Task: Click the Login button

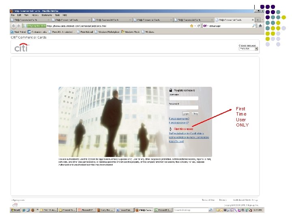Action: [x=186, y=114]
